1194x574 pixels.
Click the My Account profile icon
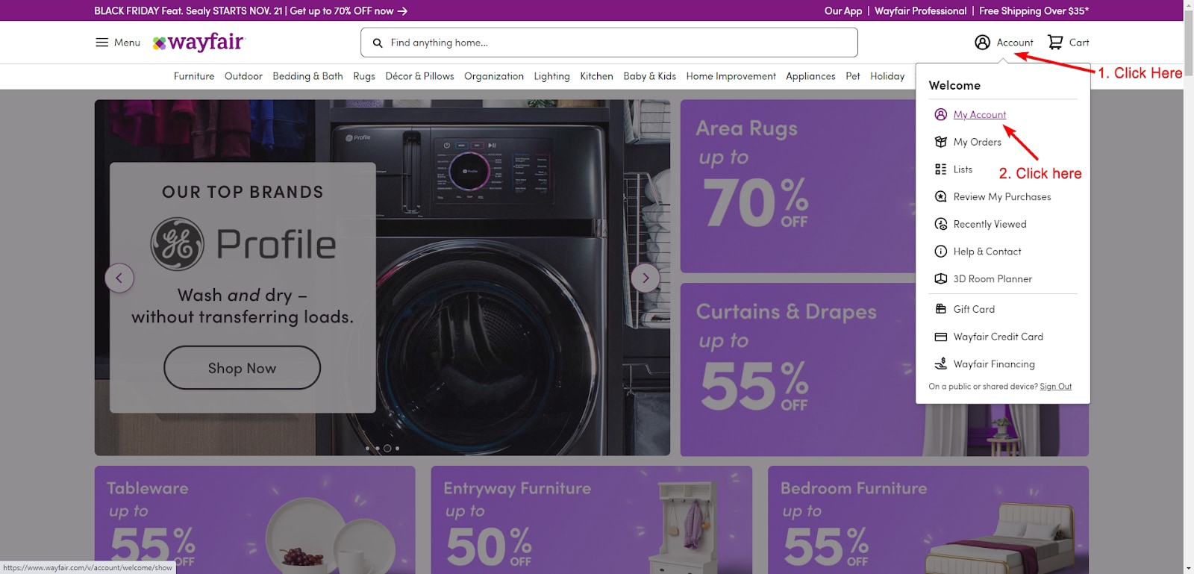(x=941, y=115)
